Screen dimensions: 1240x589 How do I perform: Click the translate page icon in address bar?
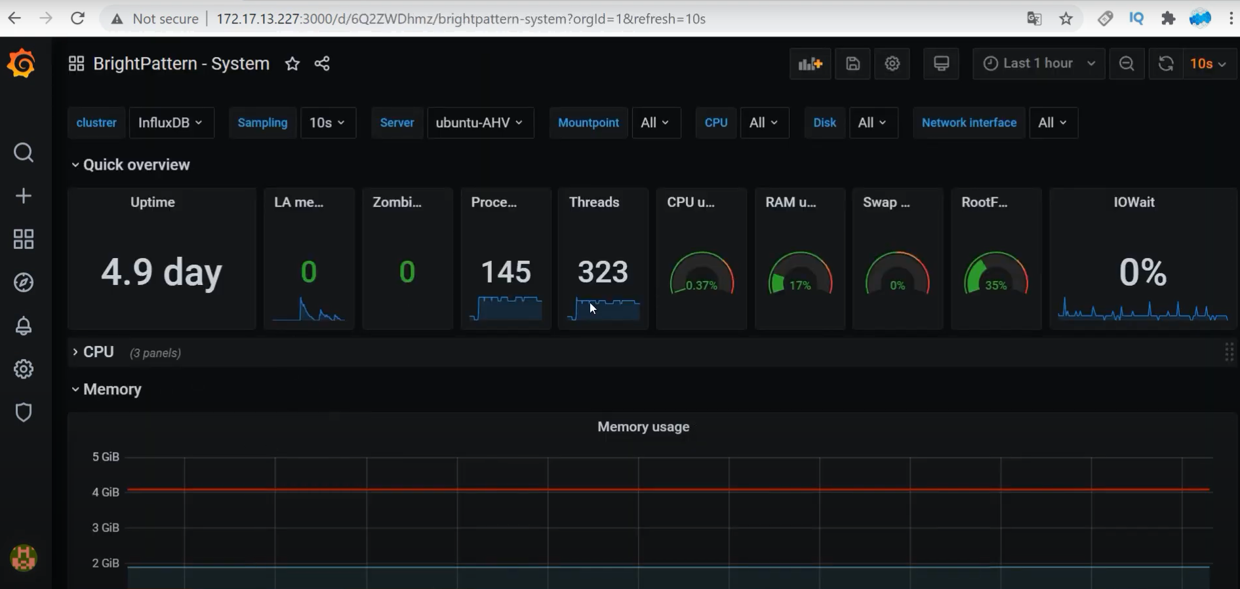(x=1034, y=18)
